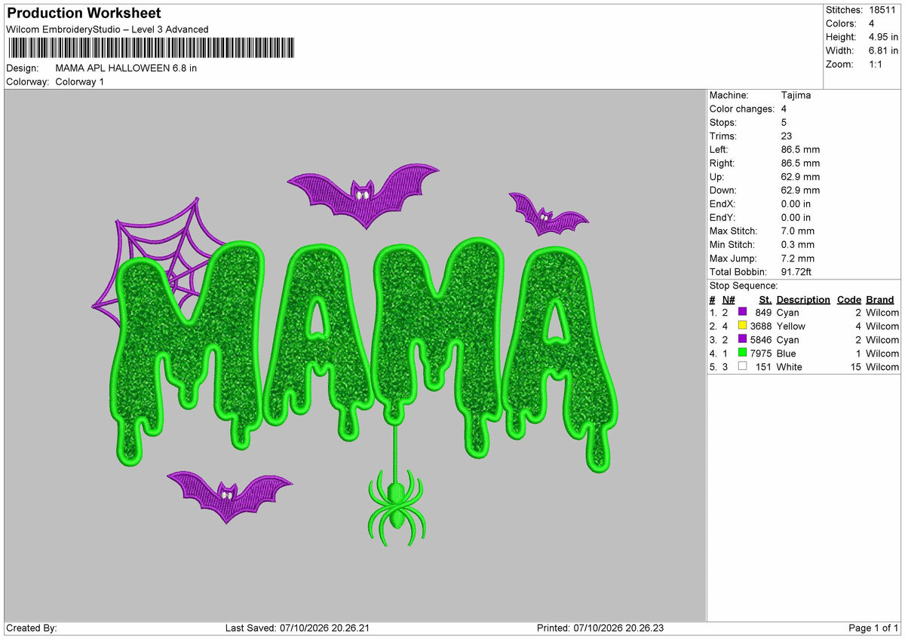Click the 'EndX:' label
The height and width of the screenshot is (639, 905).
click(722, 204)
